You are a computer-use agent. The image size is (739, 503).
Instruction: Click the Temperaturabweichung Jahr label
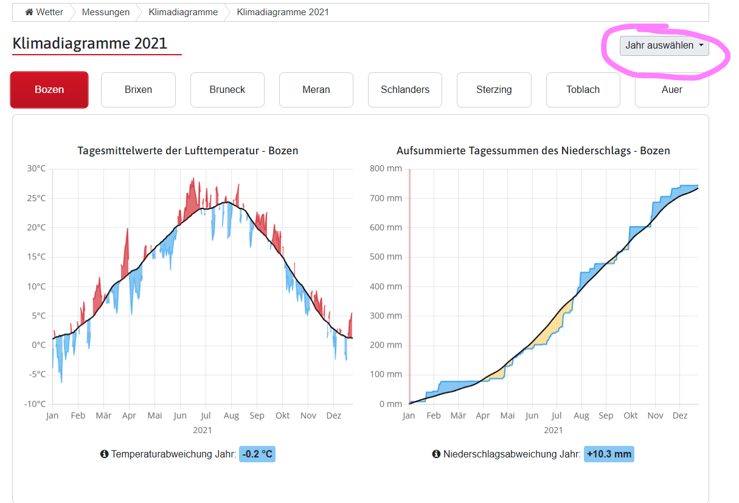tap(173, 454)
